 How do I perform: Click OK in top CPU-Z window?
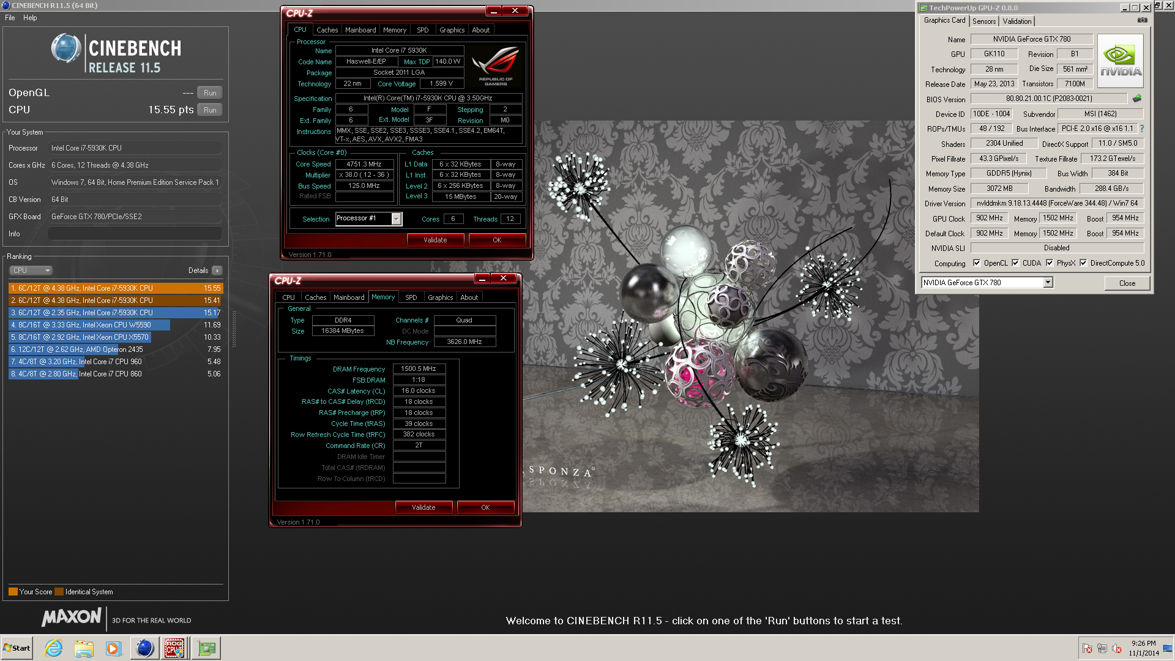click(497, 240)
